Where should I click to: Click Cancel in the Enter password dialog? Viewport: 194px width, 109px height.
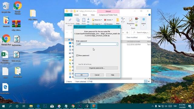[x=97, y=75]
